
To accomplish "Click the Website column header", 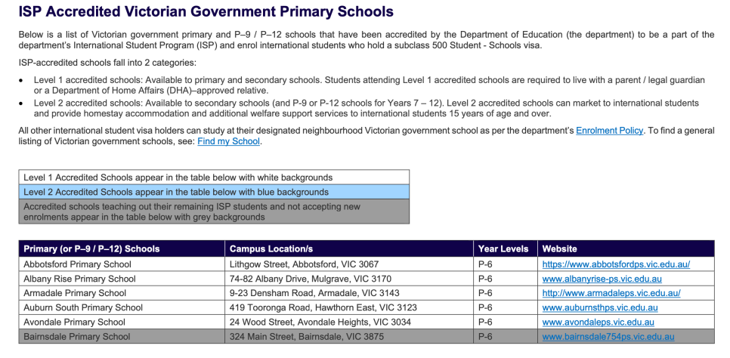I will (559, 249).
